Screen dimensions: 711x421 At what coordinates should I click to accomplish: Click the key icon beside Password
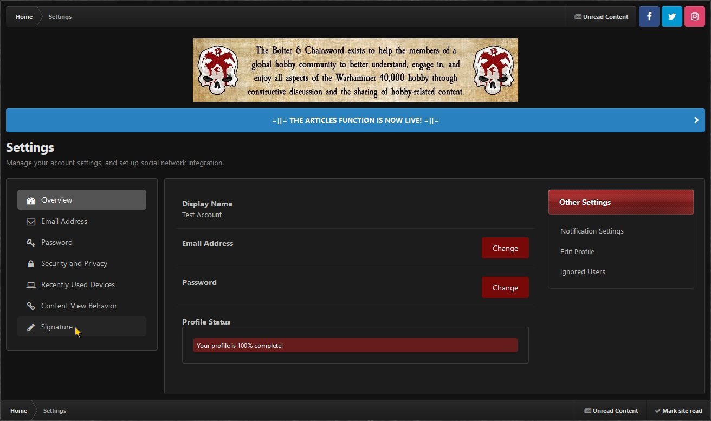point(31,243)
